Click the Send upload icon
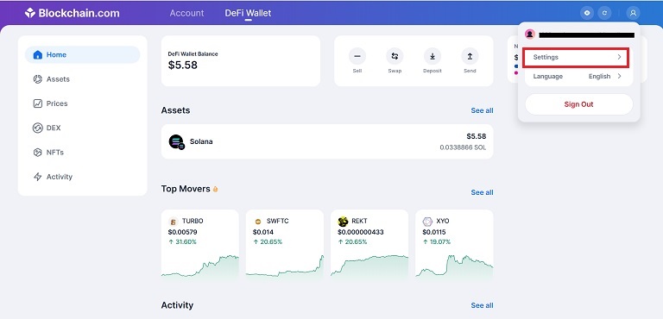The image size is (663, 319). [x=470, y=56]
